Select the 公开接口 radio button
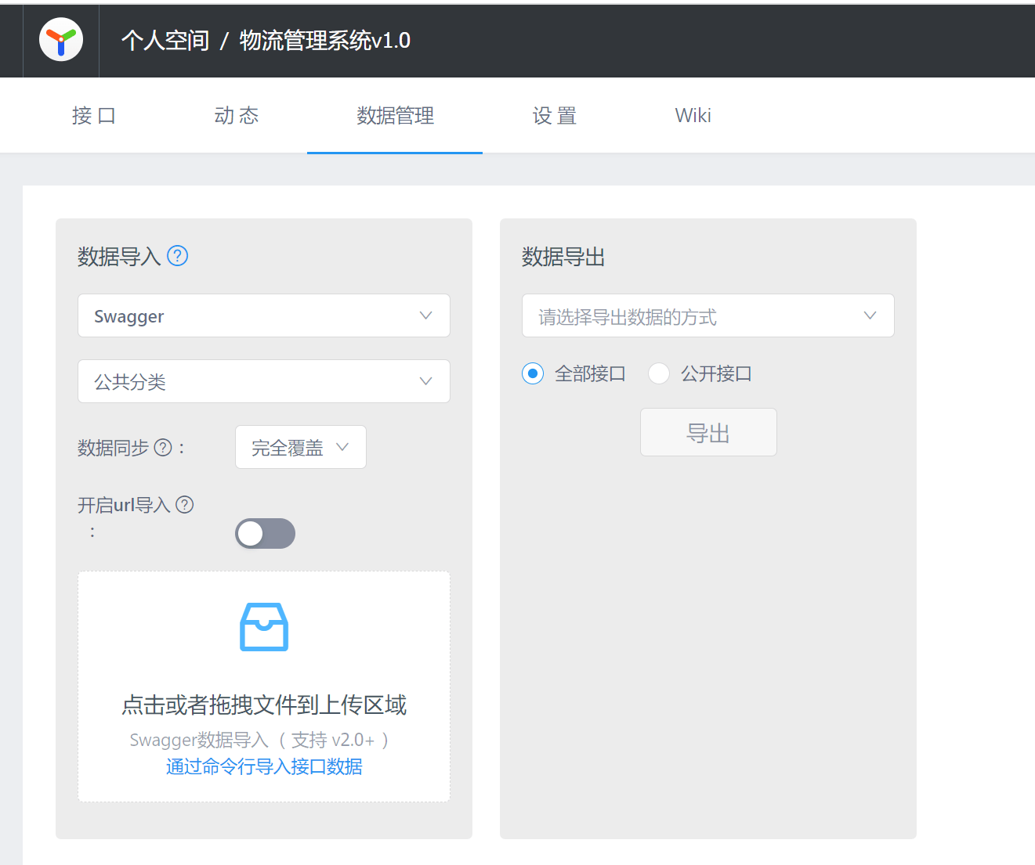The height and width of the screenshot is (865, 1035). pos(659,373)
